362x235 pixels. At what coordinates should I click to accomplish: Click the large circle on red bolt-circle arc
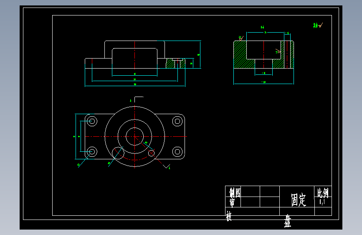click(118, 153)
